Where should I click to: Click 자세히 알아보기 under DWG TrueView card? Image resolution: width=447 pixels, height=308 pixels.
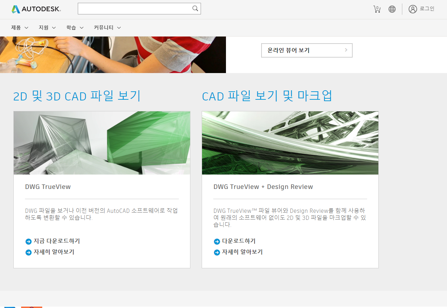(54, 252)
